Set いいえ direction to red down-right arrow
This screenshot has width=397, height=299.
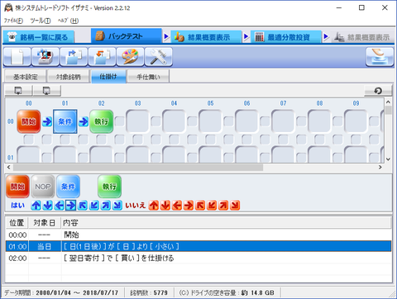(x=235, y=206)
